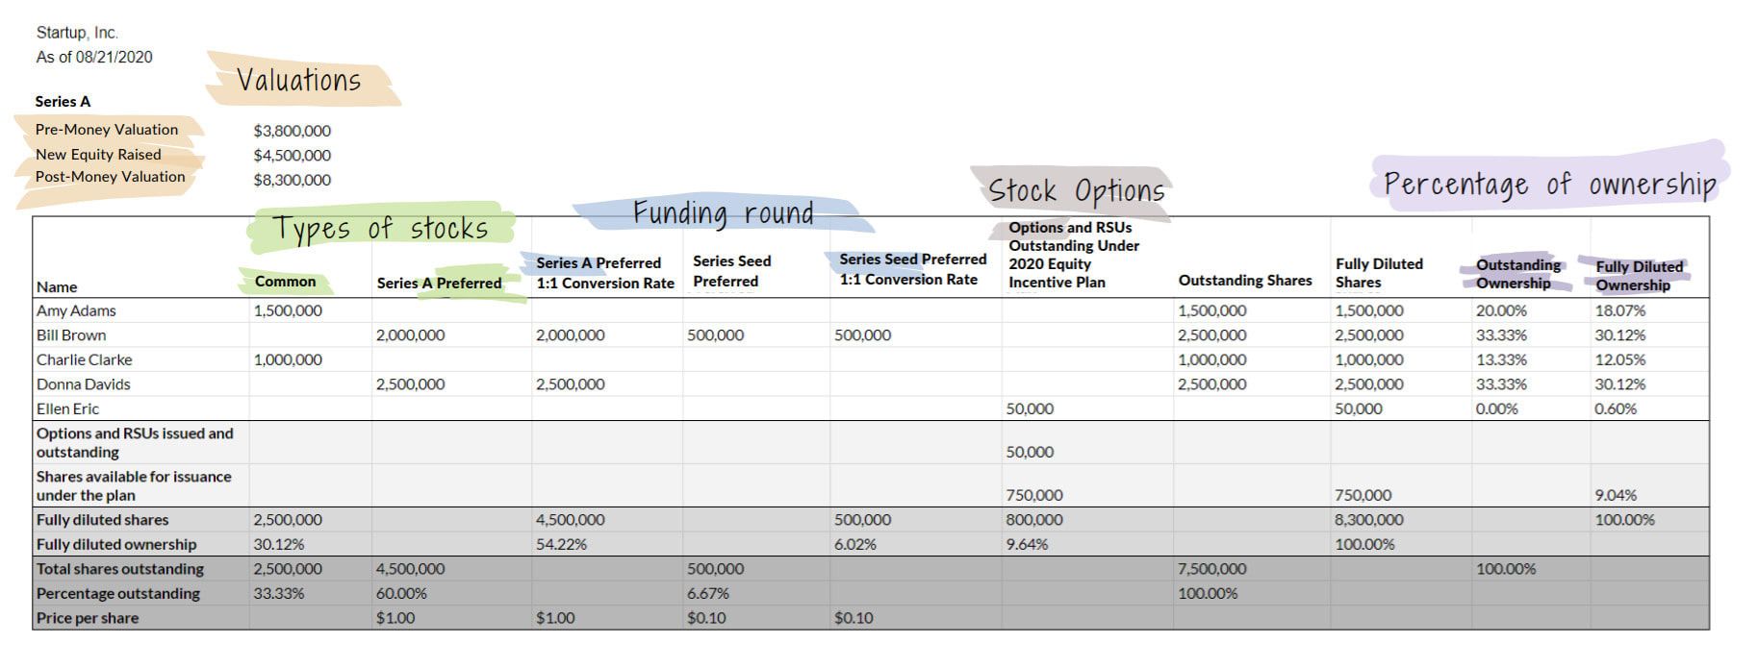Select Charlie Clarke's 12.05% fully diluted ownership
The height and width of the screenshot is (668, 1758).
coord(1620,359)
